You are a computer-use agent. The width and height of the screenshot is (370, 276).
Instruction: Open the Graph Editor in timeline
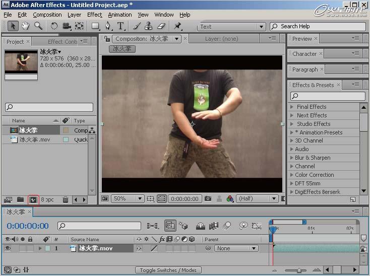click(257, 226)
